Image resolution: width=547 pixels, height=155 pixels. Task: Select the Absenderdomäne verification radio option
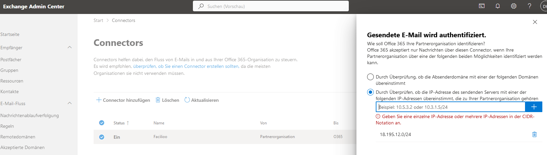[x=370, y=77]
